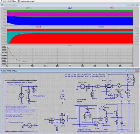Close the schematic window with red X

(137, 71)
